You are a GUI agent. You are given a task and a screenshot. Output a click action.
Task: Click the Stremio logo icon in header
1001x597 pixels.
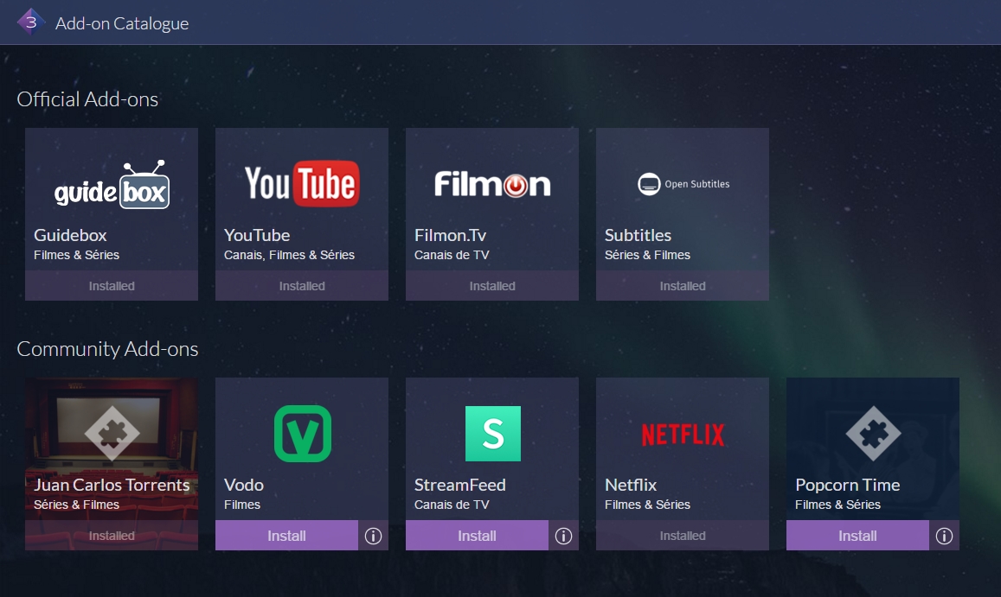30,22
